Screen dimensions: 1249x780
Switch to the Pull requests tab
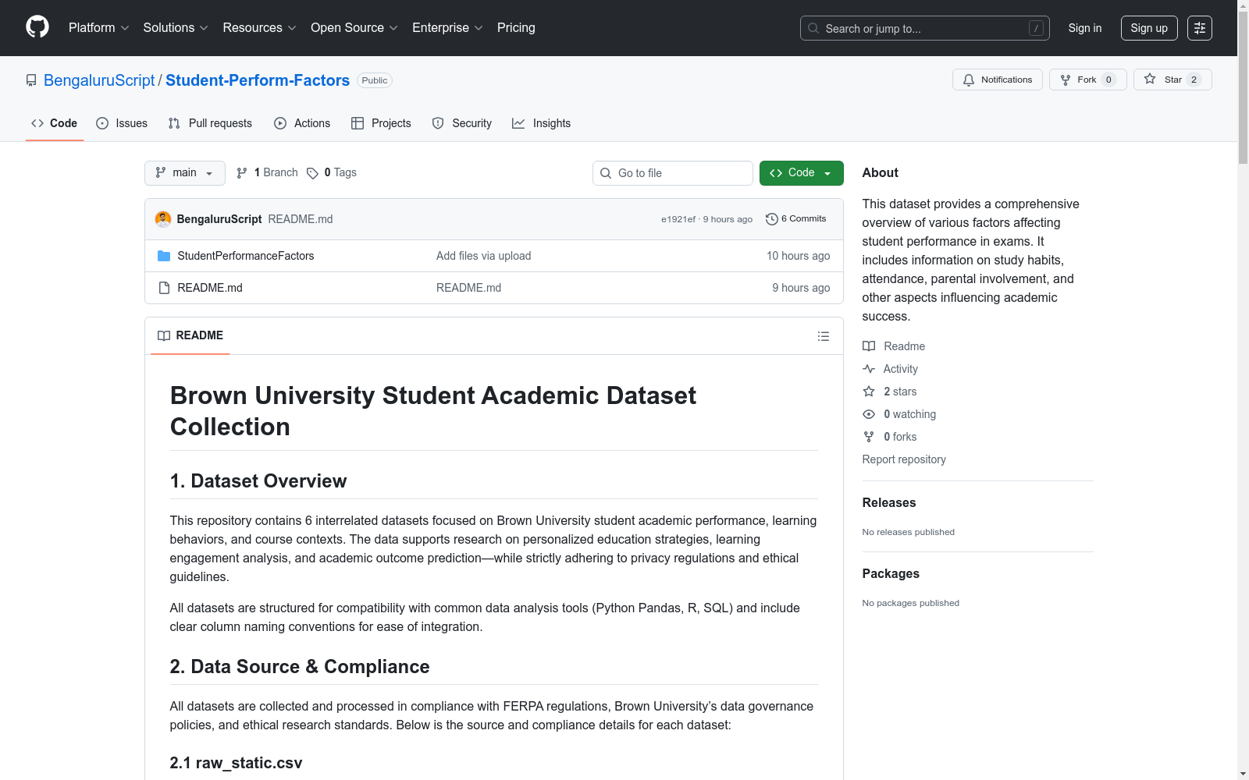(210, 123)
